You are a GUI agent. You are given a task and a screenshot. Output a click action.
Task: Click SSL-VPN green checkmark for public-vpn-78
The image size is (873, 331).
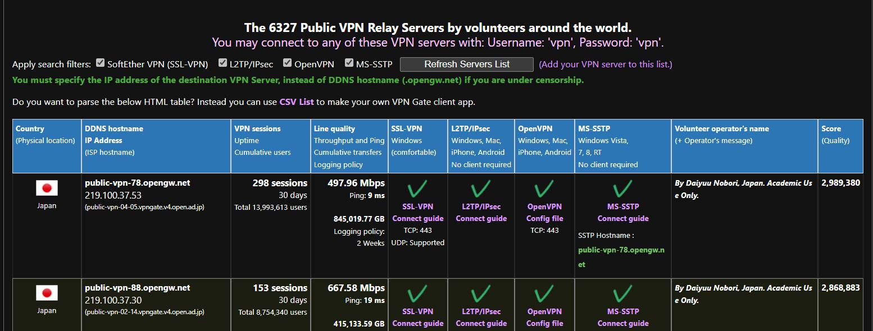418,190
